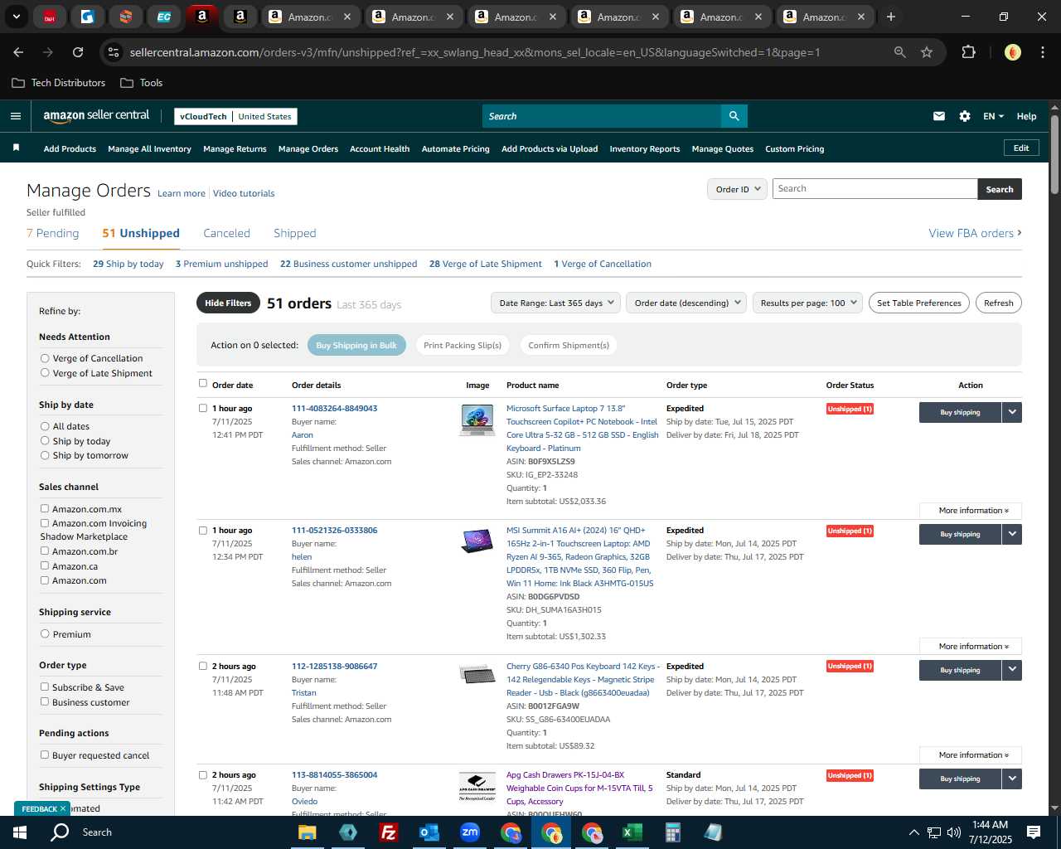The height and width of the screenshot is (849, 1061).
Task: Apply the 29 Ship by today quick filter
Action: coord(128,264)
